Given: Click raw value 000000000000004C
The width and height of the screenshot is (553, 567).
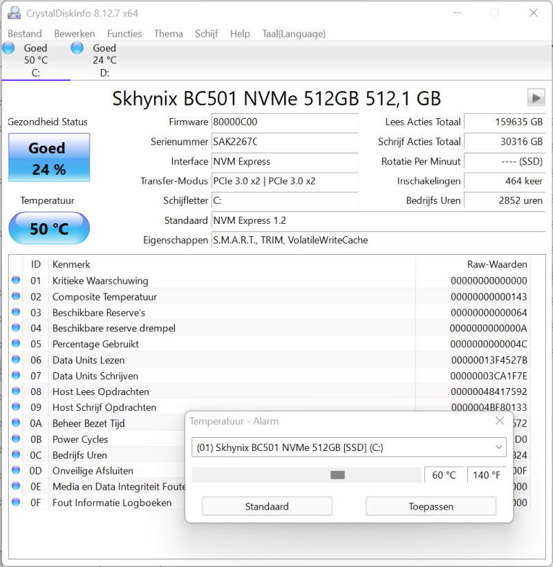Looking at the screenshot, I should 489,344.
